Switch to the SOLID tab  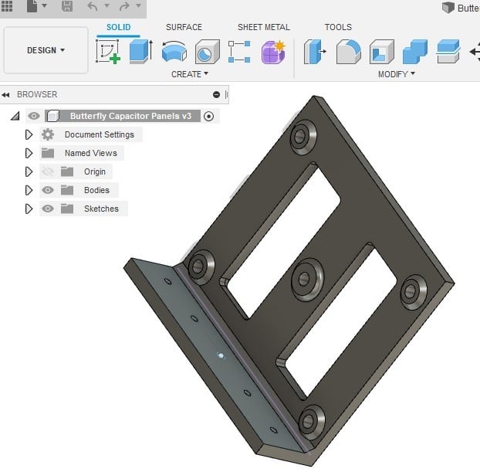coord(119,27)
